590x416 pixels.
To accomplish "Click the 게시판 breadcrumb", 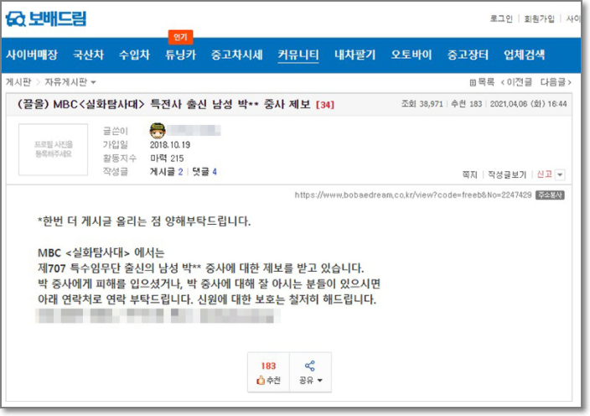I will coord(18,82).
